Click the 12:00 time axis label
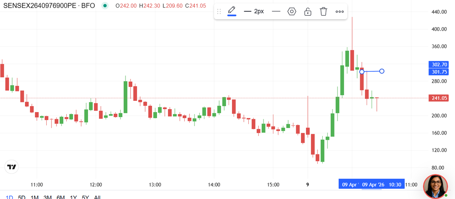This screenshot has height=199, width=455. pyautogui.click(x=96, y=185)
